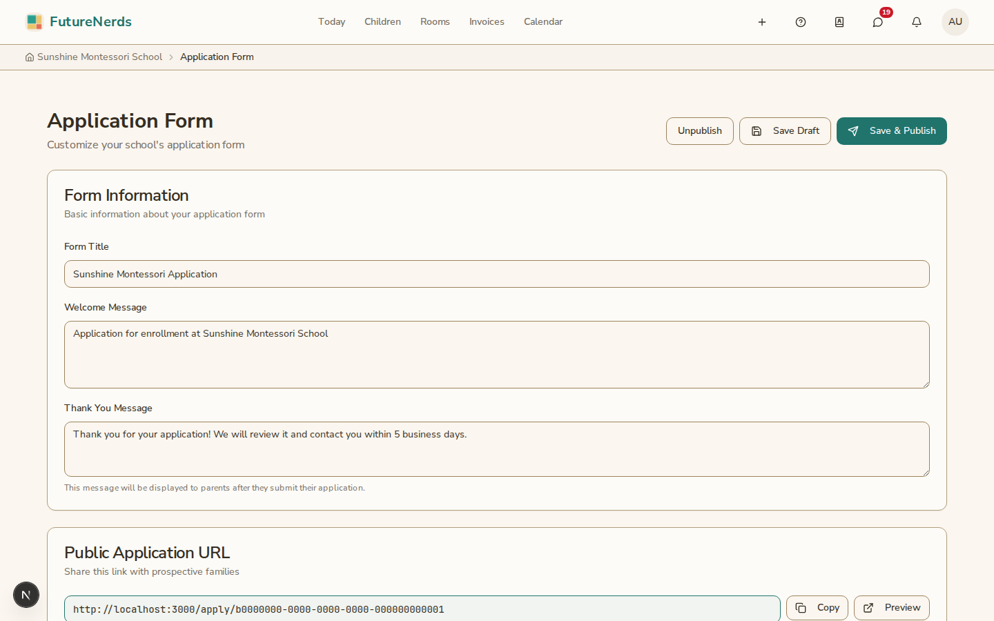Click into the Thank You Message textarea

pyautogui.click(x=497, y=449)
